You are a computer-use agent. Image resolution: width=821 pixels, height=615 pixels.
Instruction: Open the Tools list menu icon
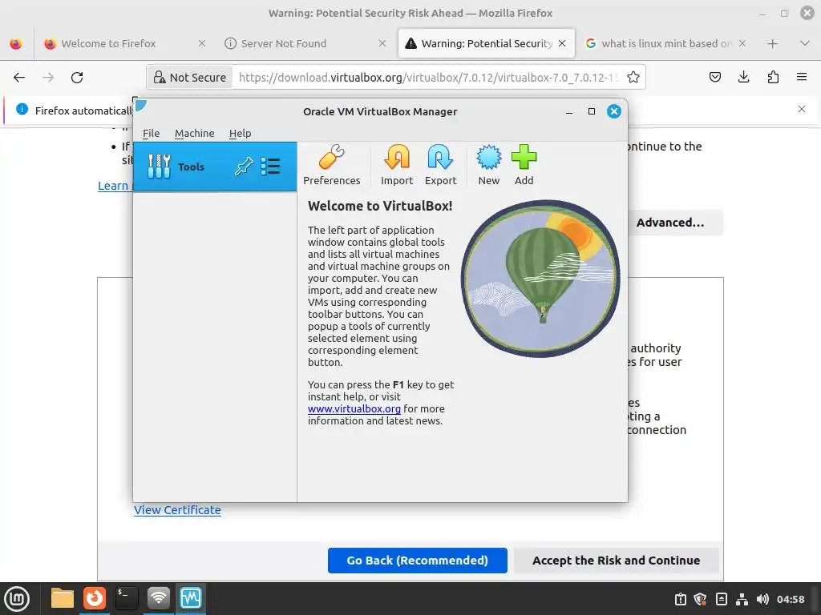coord(271,167)
